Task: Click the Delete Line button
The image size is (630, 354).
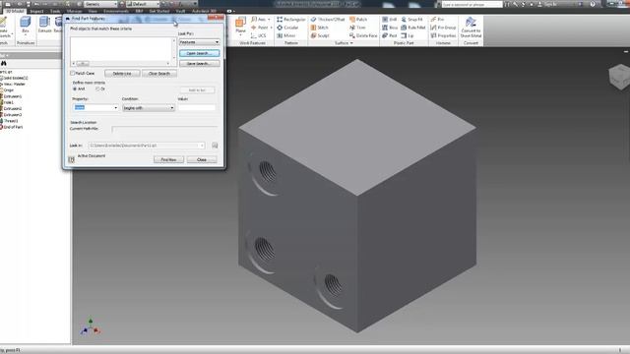Action: tap(122, 74)
